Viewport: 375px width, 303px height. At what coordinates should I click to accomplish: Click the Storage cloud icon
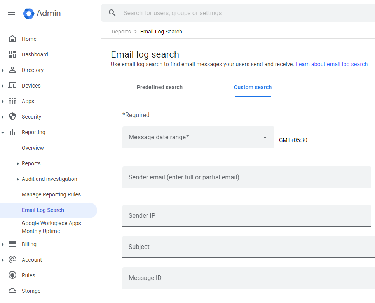click(x=12, y=291)
